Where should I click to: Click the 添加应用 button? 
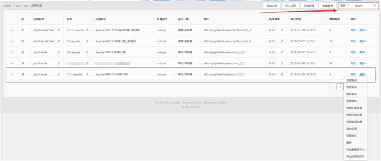(272, 6)
